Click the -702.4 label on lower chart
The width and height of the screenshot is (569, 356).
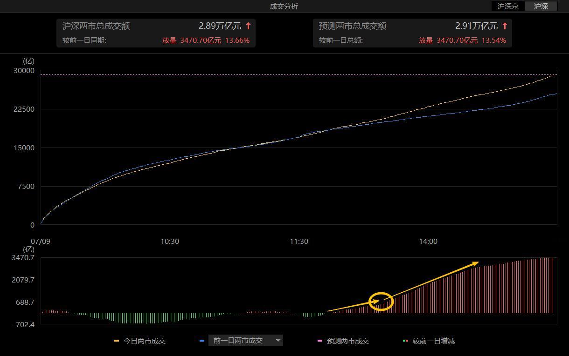coord(24,325)
